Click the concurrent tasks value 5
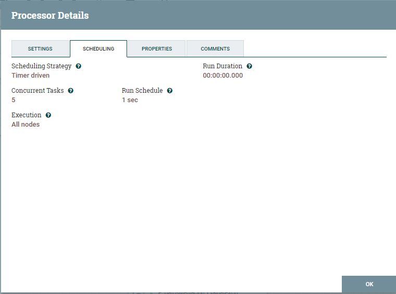The width and height of the screenshot is (396, 294). [14, 100]
